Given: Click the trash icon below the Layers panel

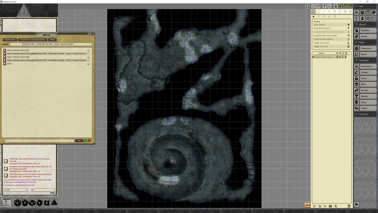Looking at the screenshot, I should (349, 206).
